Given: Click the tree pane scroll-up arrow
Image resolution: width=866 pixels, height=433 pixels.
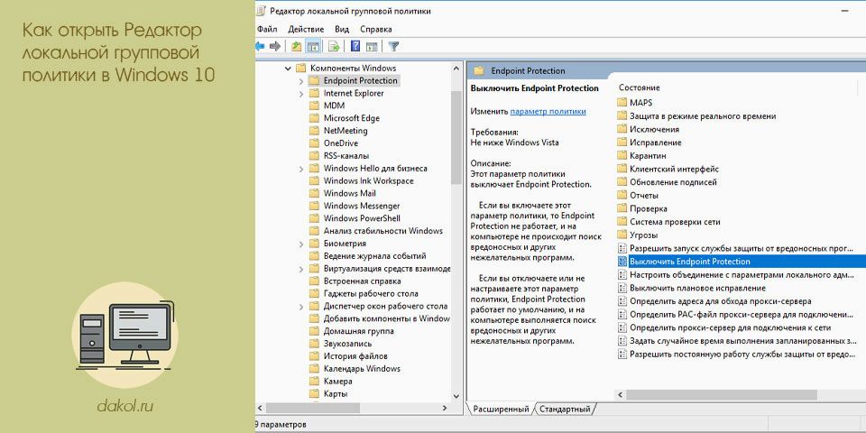Looking at the screenshot, I should pyautogui.click(x=456, y=69).
